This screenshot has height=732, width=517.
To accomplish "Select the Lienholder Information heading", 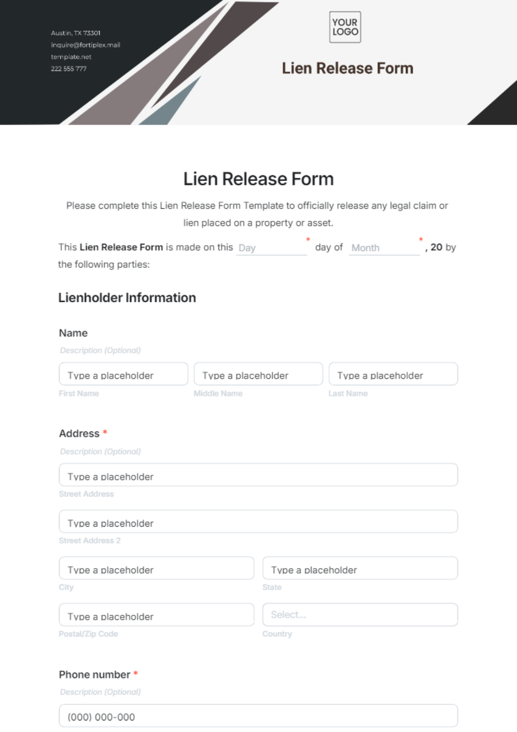I will 127,298.
